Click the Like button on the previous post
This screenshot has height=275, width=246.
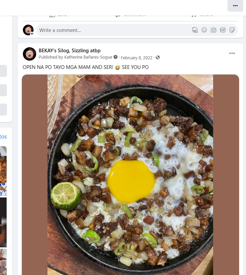click(58, 15)
